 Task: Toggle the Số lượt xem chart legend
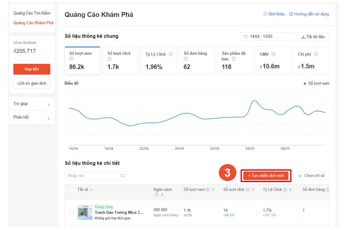click(319, 83)
